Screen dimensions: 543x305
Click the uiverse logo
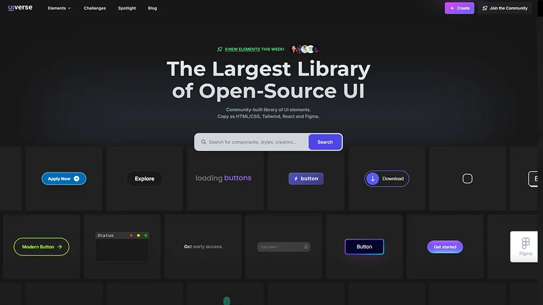[x=20, y=8]
